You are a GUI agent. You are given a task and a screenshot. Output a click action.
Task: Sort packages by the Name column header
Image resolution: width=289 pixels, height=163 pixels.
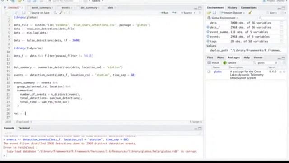(216, 67)
